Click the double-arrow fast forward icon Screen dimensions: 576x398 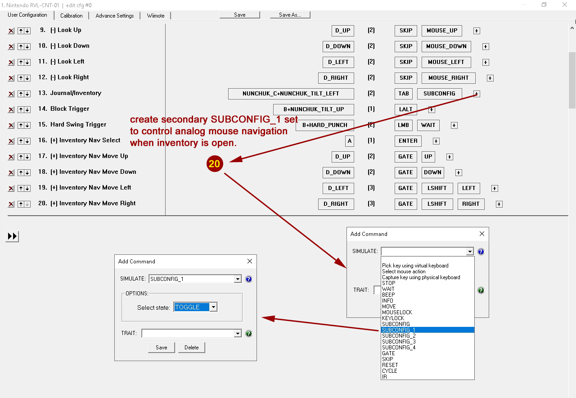[x=12, y=236]
